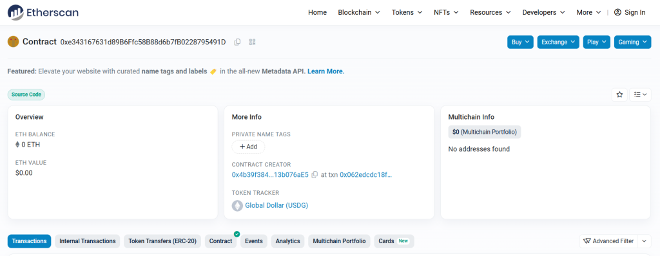Expand the NFTs menu
660x256 pixels.
coord(446,13)
